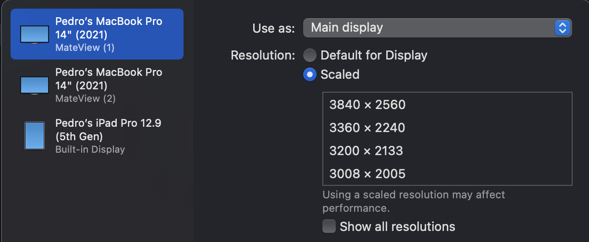Open the Main display dropdown
This screenshot has height=242, width=589.
437,28
